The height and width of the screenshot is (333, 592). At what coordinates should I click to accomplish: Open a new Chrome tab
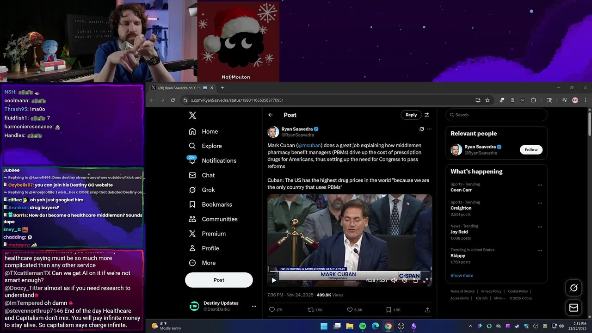[222, 88]
